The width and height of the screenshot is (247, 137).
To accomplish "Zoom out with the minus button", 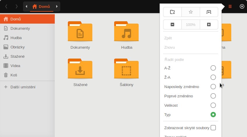I will [x=172, y=24].
